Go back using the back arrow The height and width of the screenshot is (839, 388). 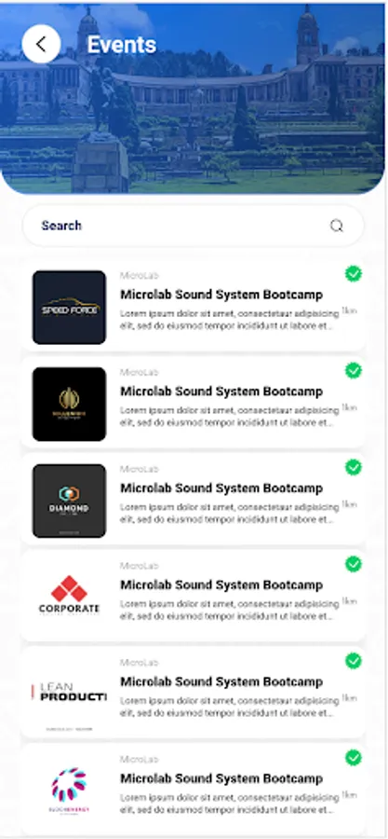41,44
